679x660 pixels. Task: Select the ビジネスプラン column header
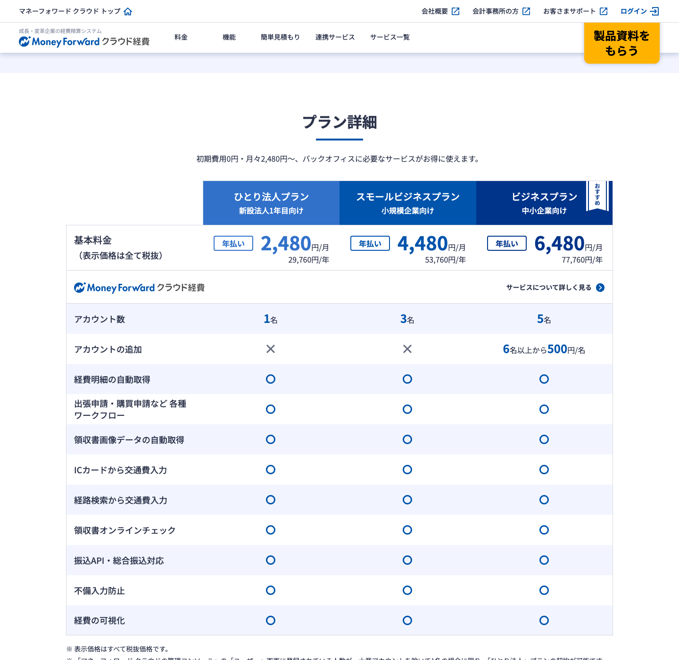coord(544,203)
